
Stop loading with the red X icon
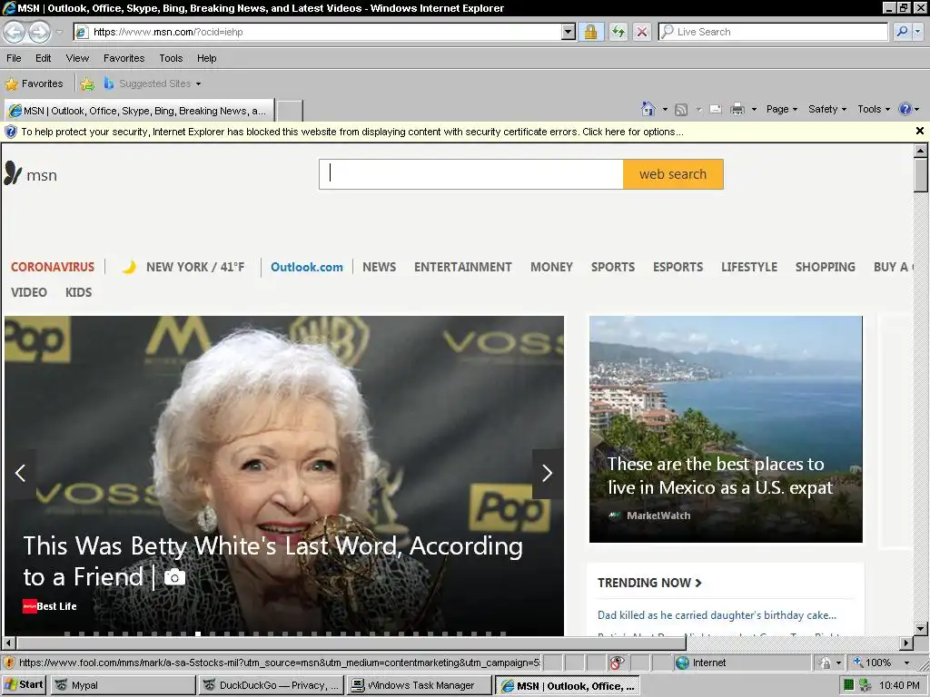[642, 32]
